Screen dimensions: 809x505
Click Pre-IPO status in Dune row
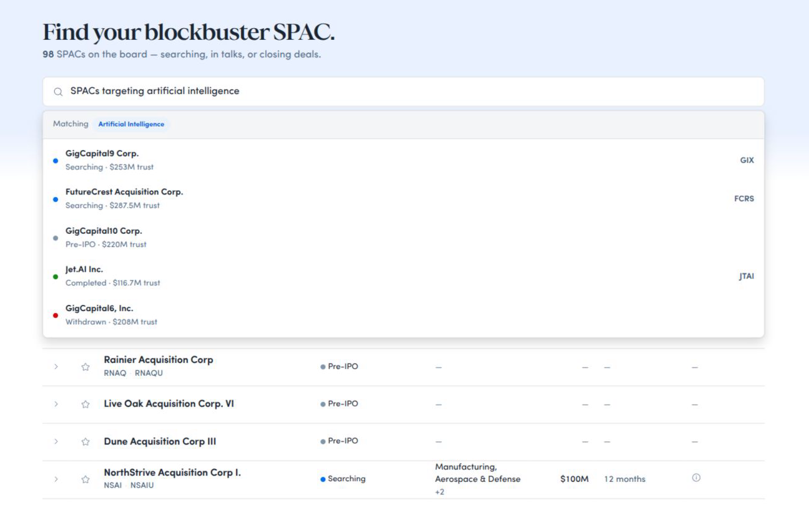[x=340, y=441]
